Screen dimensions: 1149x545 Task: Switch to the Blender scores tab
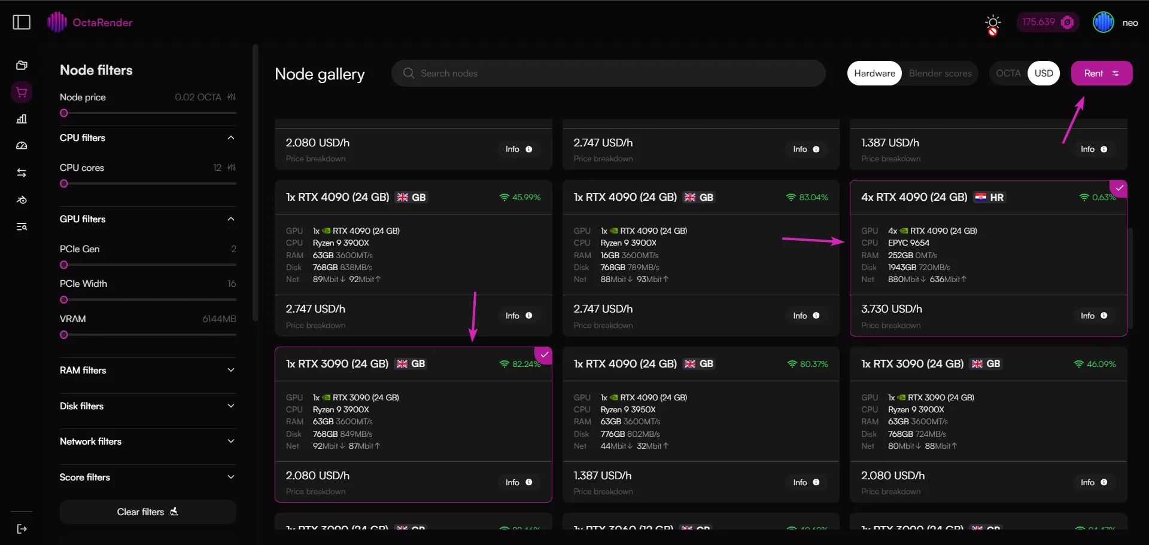point(940,74)
